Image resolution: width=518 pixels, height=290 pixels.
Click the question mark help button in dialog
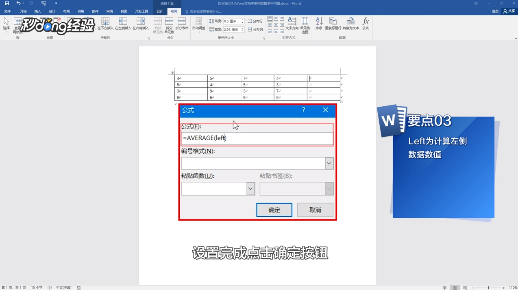(x=303, y=110)
